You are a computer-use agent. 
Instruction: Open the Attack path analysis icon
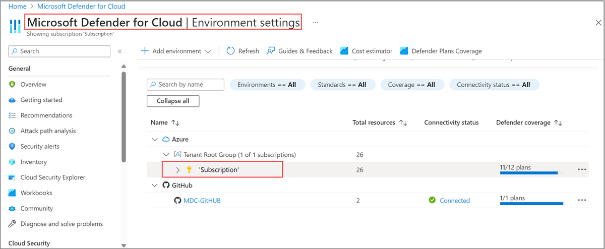[x=12, y=131]
